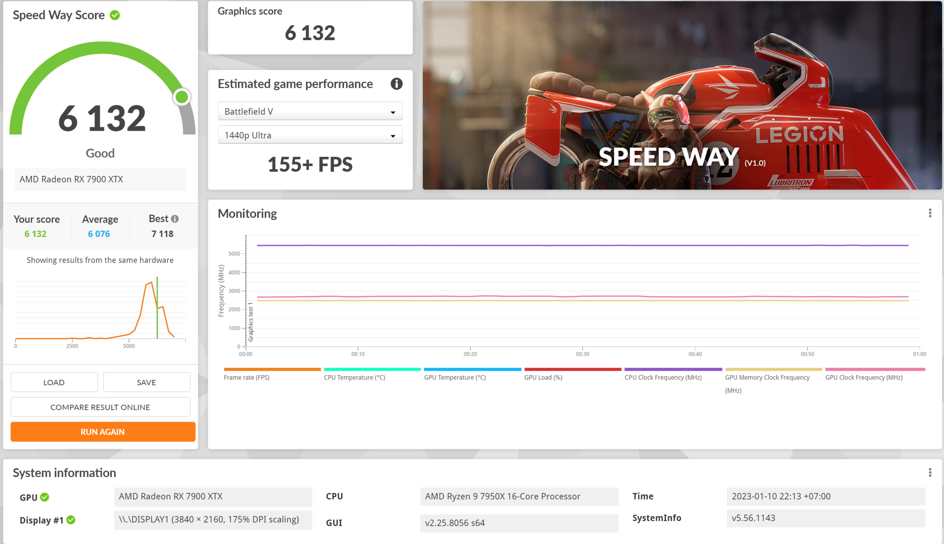The image size is (944, 544).
Task: Click the Best score value 7 118
Action: point(162,234)
